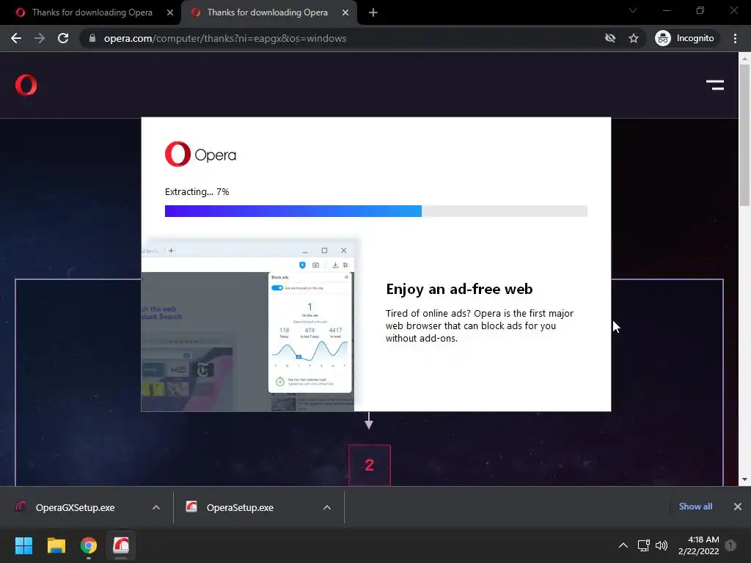The width and height of the screenshot is (751, 563).
Task: Open File Explorer from the taskbar
Action: pos(56,545)
